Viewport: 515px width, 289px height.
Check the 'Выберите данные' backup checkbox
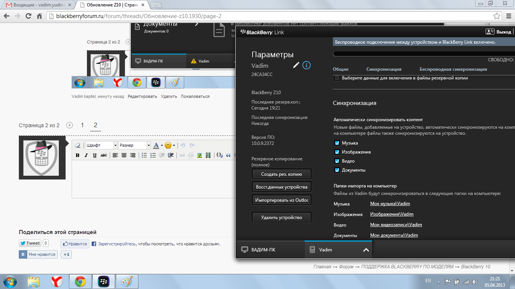337,78
